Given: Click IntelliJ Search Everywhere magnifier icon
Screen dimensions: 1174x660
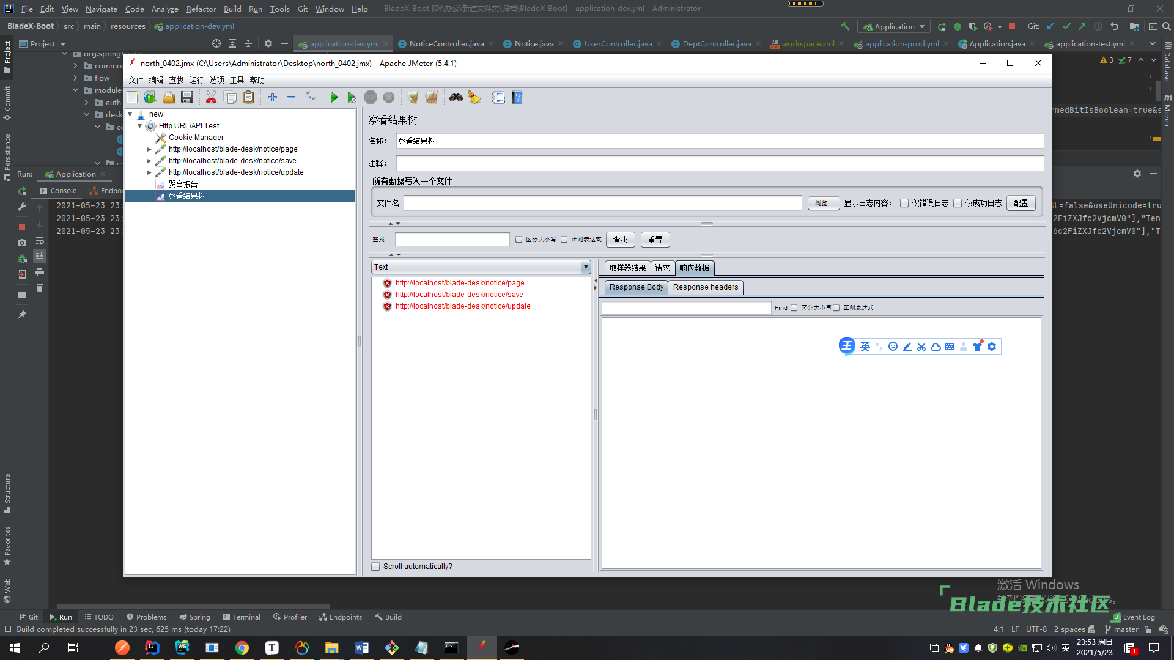Looking at the screenshot, I should [x=1167, y=26].
